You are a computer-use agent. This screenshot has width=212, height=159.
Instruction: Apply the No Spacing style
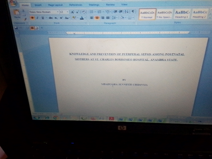pos(165,14)
